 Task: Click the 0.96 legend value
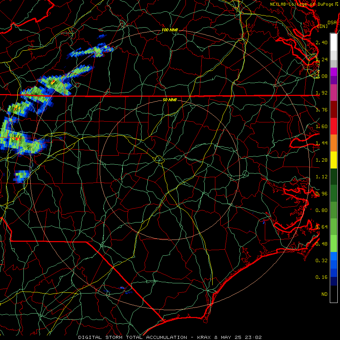coord(321,194)
